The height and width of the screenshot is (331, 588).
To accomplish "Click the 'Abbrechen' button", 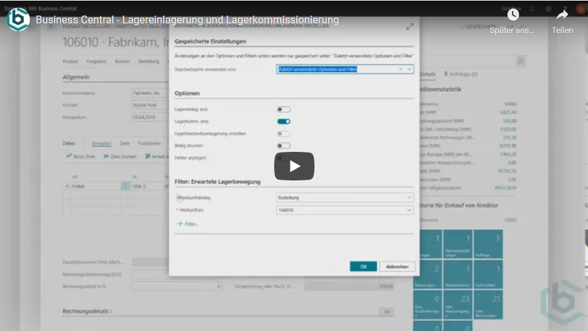I will [x=397, y=267].
